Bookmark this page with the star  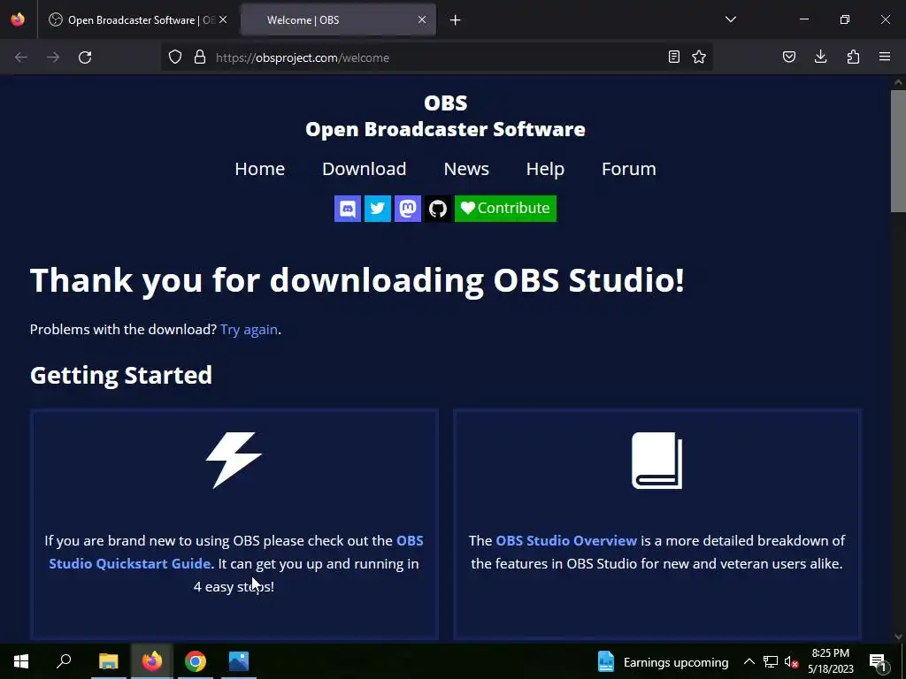[699, 57]
